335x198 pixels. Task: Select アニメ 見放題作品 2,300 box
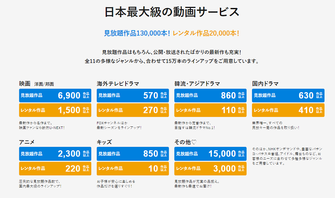(x=55, y=154)
